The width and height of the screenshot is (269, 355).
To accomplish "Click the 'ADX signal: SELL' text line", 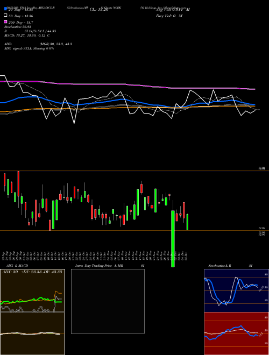I will (29, 48).
